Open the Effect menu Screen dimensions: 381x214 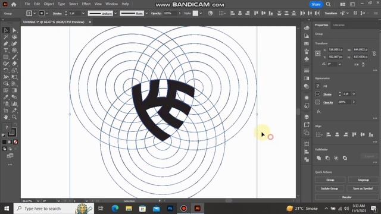pos(86,4)
